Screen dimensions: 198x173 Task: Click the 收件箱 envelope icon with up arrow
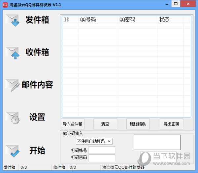point(13,53)
